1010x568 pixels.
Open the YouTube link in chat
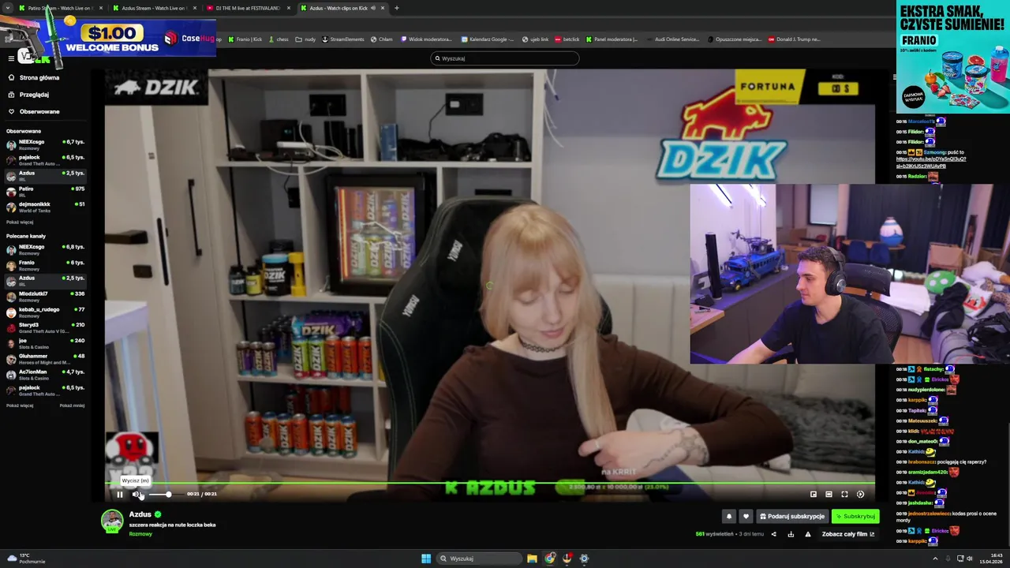[931, 163]
